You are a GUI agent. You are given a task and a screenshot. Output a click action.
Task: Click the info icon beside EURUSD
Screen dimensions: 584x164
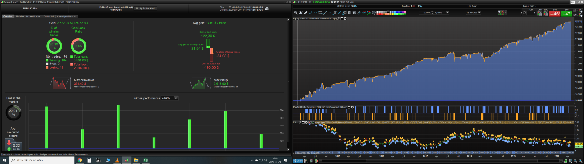pos(310,2)
